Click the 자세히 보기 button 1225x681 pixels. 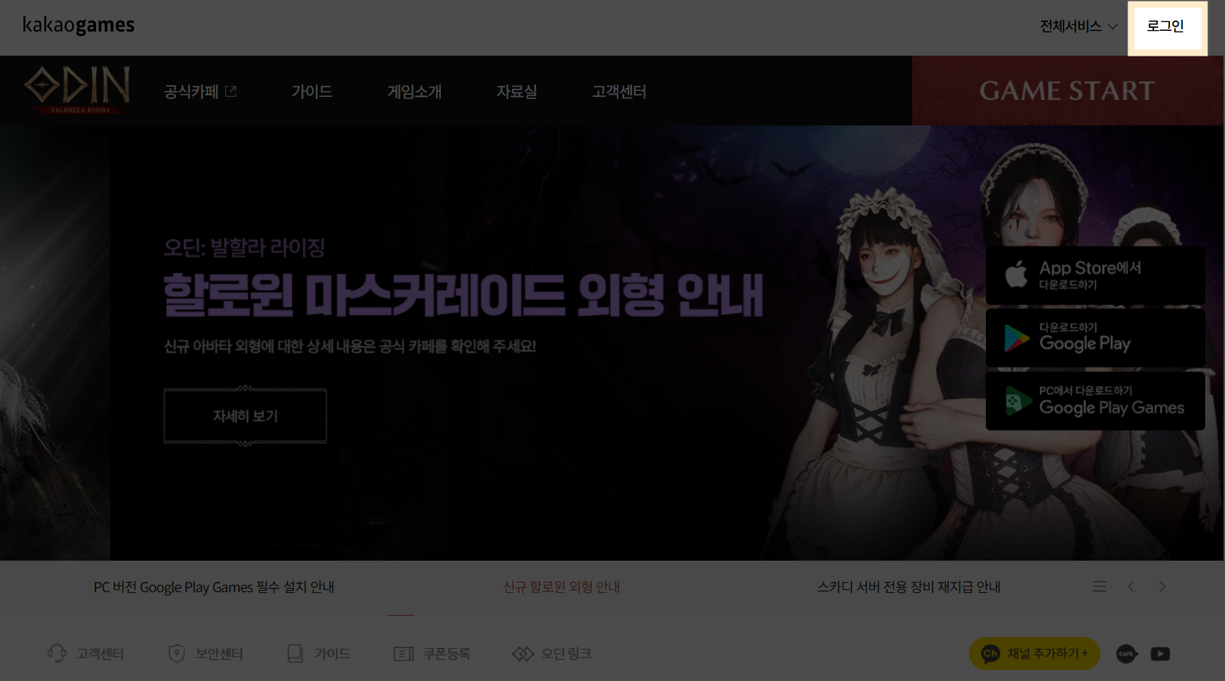click(245, 415)
